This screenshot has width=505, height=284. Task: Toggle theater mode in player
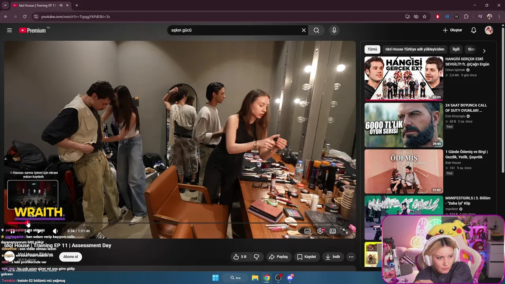click(333, 231)
